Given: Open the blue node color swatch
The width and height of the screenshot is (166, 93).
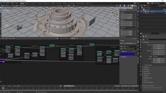Looking at the screenshot, I should tap(127, 54).
